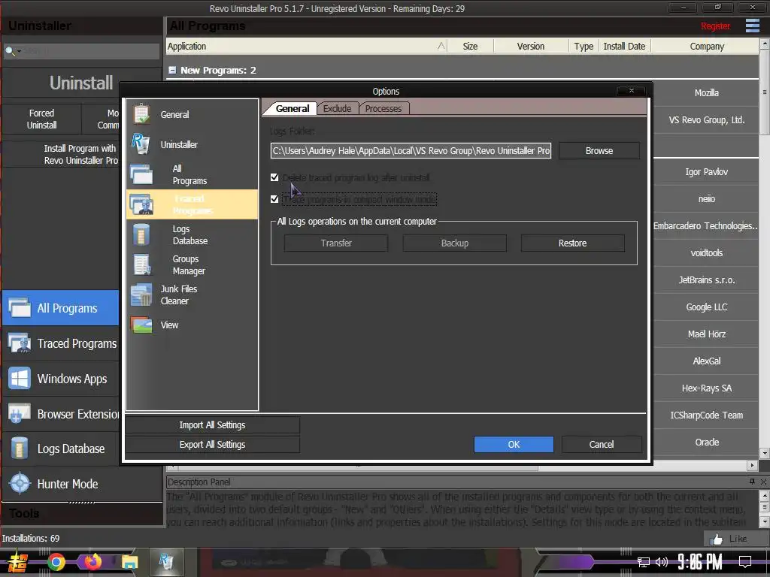Click the Description Panel scrollbar down arrow

765,521
